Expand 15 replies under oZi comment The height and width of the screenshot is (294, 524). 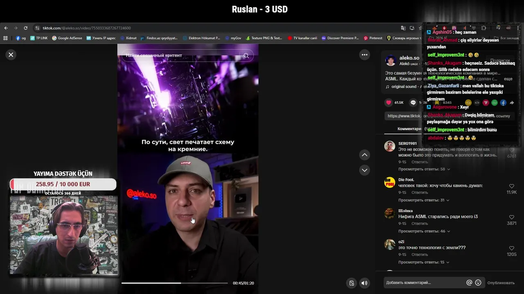pyautogui.click(x=424, y=262)
